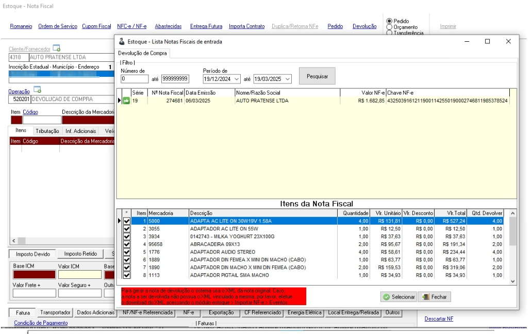Viewport: 532px width, 334px height.
Task: Click the door icon on Fechar
Action: click(x=426, y=297)
